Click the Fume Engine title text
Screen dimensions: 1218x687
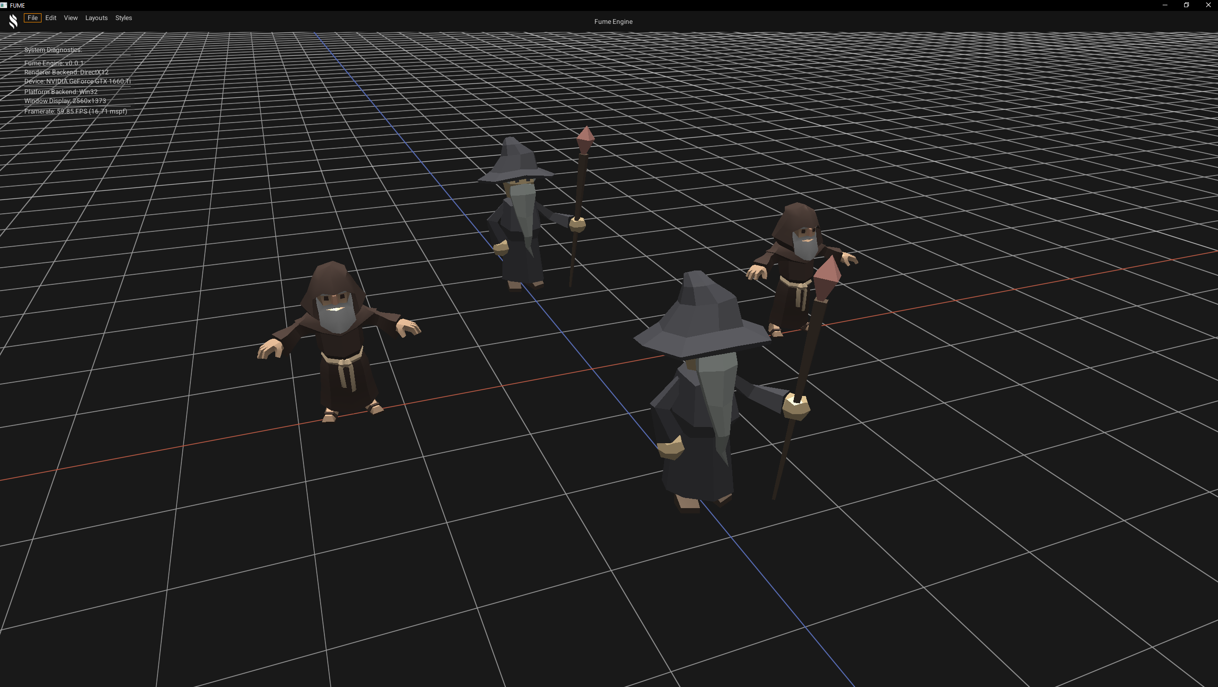click(x=613, y=21)
